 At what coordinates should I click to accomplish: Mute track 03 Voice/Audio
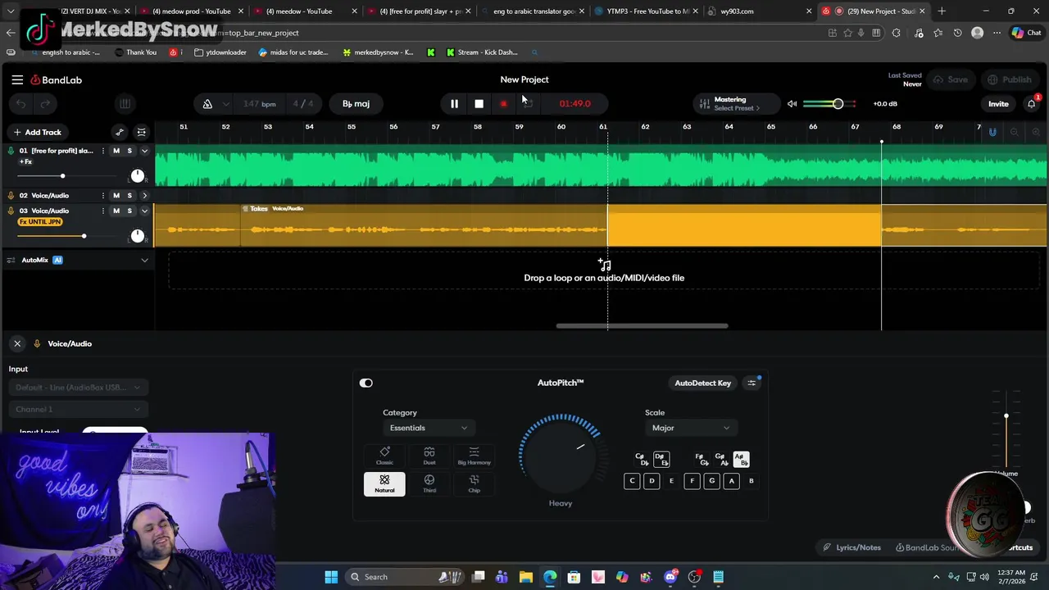click(116, 211)
